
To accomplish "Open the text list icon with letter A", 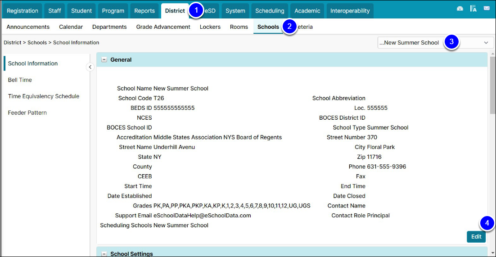I will (473, 9).
